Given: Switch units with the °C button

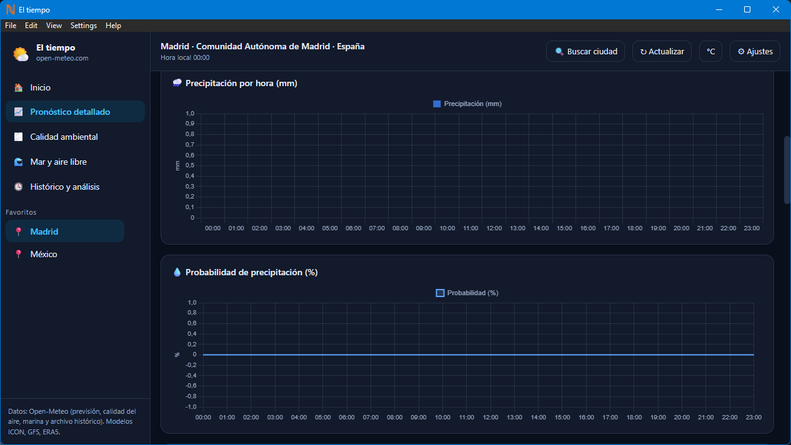Looking at the screenshot, I should (x=710, y=52).
